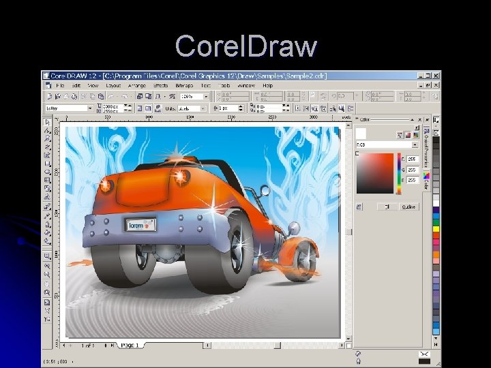Switch to the Object Properties docker tab
This screenshot has width=491, height=368.
[x=426, y=148]
